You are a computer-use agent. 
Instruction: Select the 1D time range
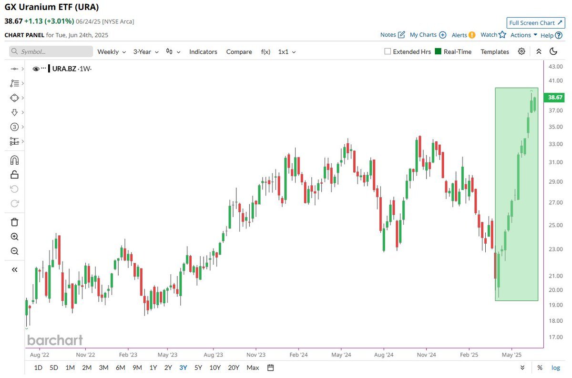pyautogui.click(x=38, y=368)
